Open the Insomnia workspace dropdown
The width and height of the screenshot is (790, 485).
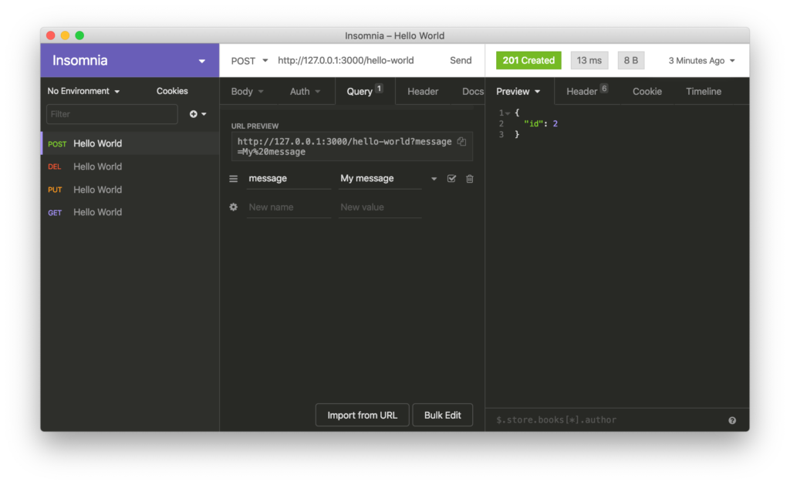pos(130,60)
